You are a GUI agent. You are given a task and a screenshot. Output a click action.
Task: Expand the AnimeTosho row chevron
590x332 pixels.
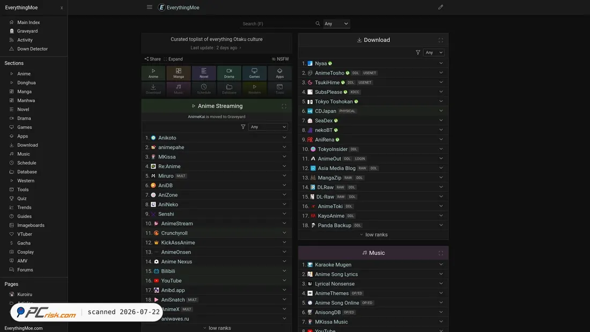tap(440, 72)
